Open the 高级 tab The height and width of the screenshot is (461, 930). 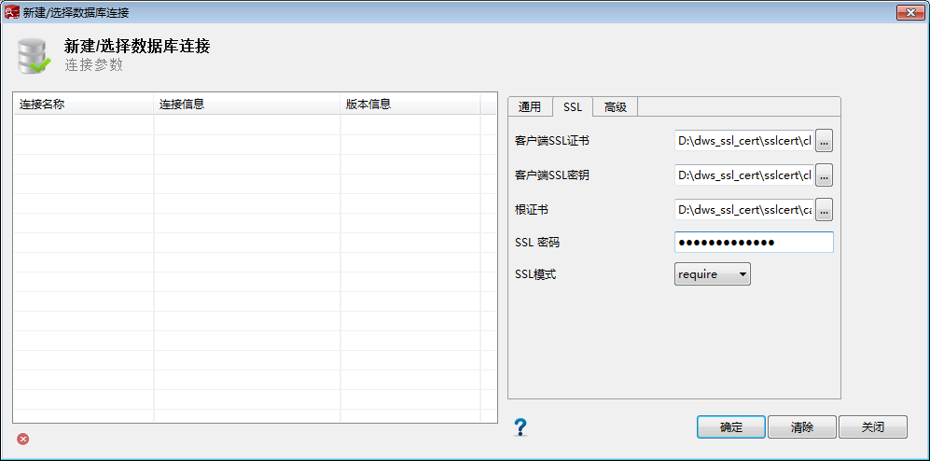[616, 106]
